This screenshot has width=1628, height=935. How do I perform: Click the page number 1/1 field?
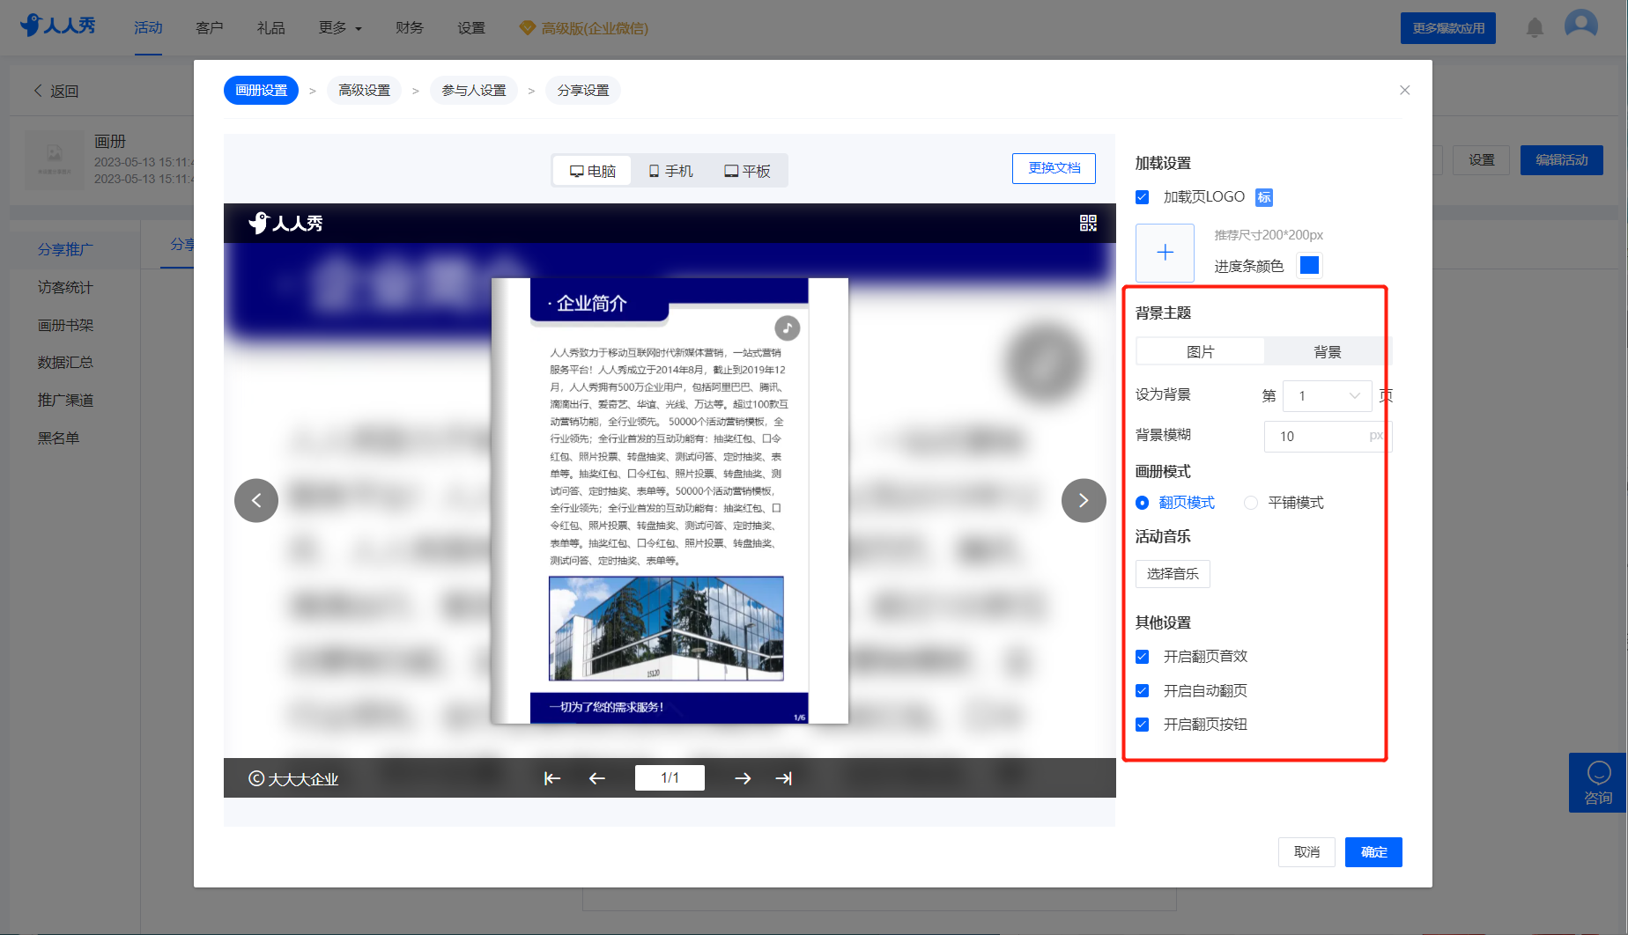(x=670, y=778)
